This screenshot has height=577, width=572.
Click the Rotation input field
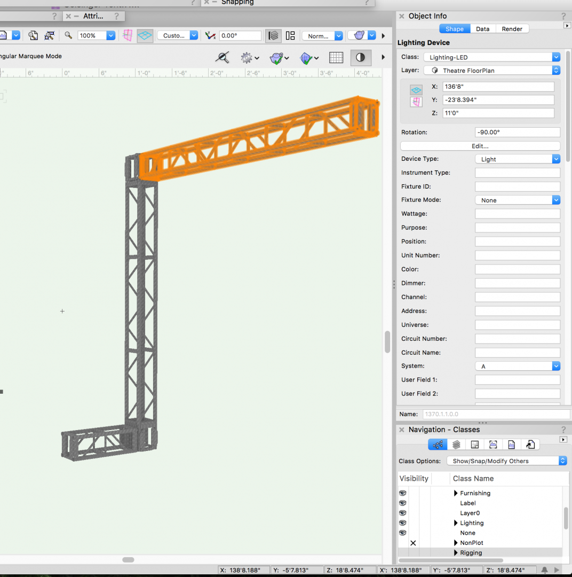[517, 132]
